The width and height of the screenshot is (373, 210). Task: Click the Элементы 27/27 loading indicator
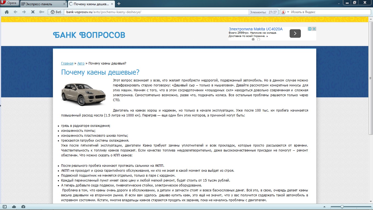tap(263, 12)
